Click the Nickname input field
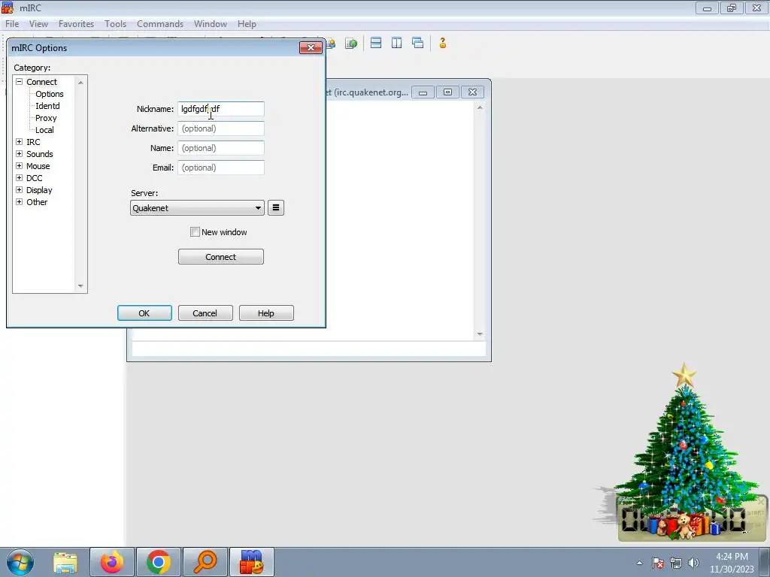 tap(221, 109)
